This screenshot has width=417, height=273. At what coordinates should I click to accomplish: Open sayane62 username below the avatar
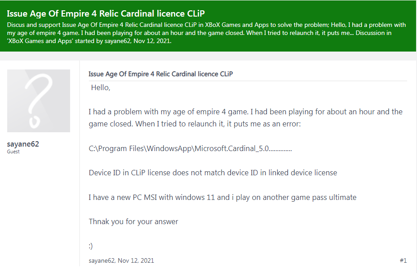(23, 144)
